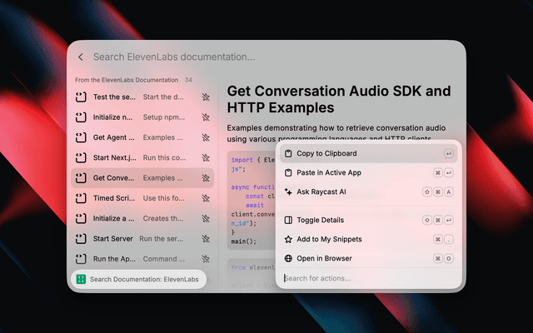This screenshot has width=533, height=333.
Task: Choose Add to My Snippets action
Action: pos(368,239)
